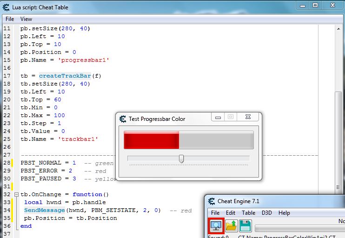Viewport: 345px width, 238px height.
Task: Open the File menu in Lua script window
Action: coord(10,19)
